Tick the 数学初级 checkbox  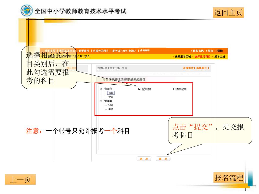[x=175, y=89]
